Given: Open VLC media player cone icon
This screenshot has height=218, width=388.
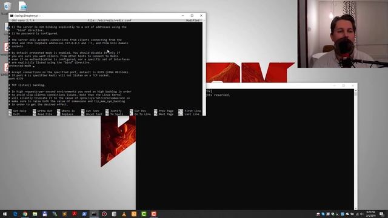Looking at the screenshot, I should (124, 214).
